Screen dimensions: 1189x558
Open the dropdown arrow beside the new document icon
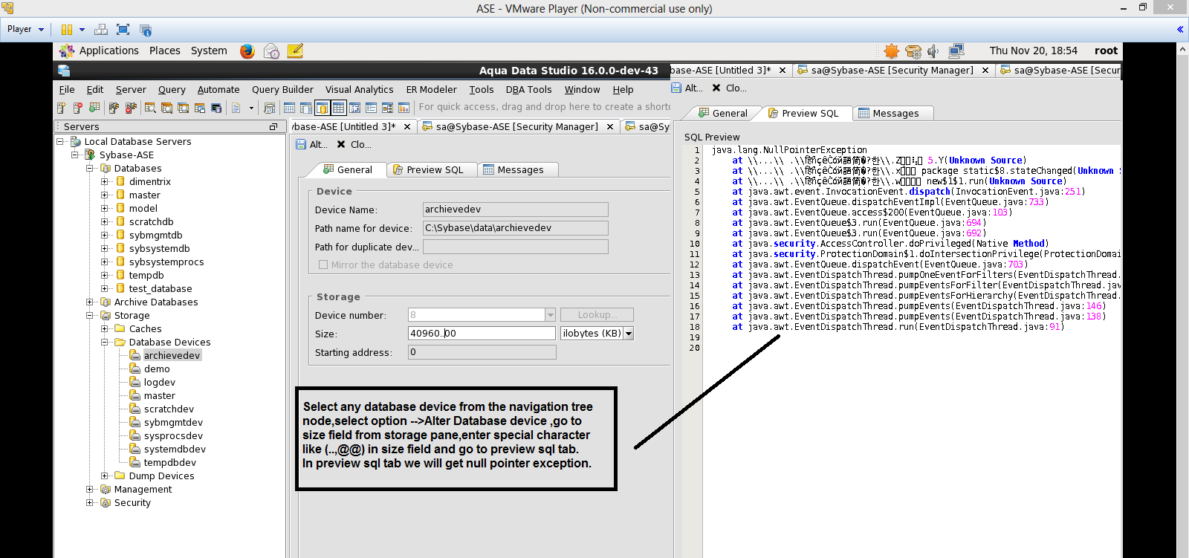(x=251, y=108)
